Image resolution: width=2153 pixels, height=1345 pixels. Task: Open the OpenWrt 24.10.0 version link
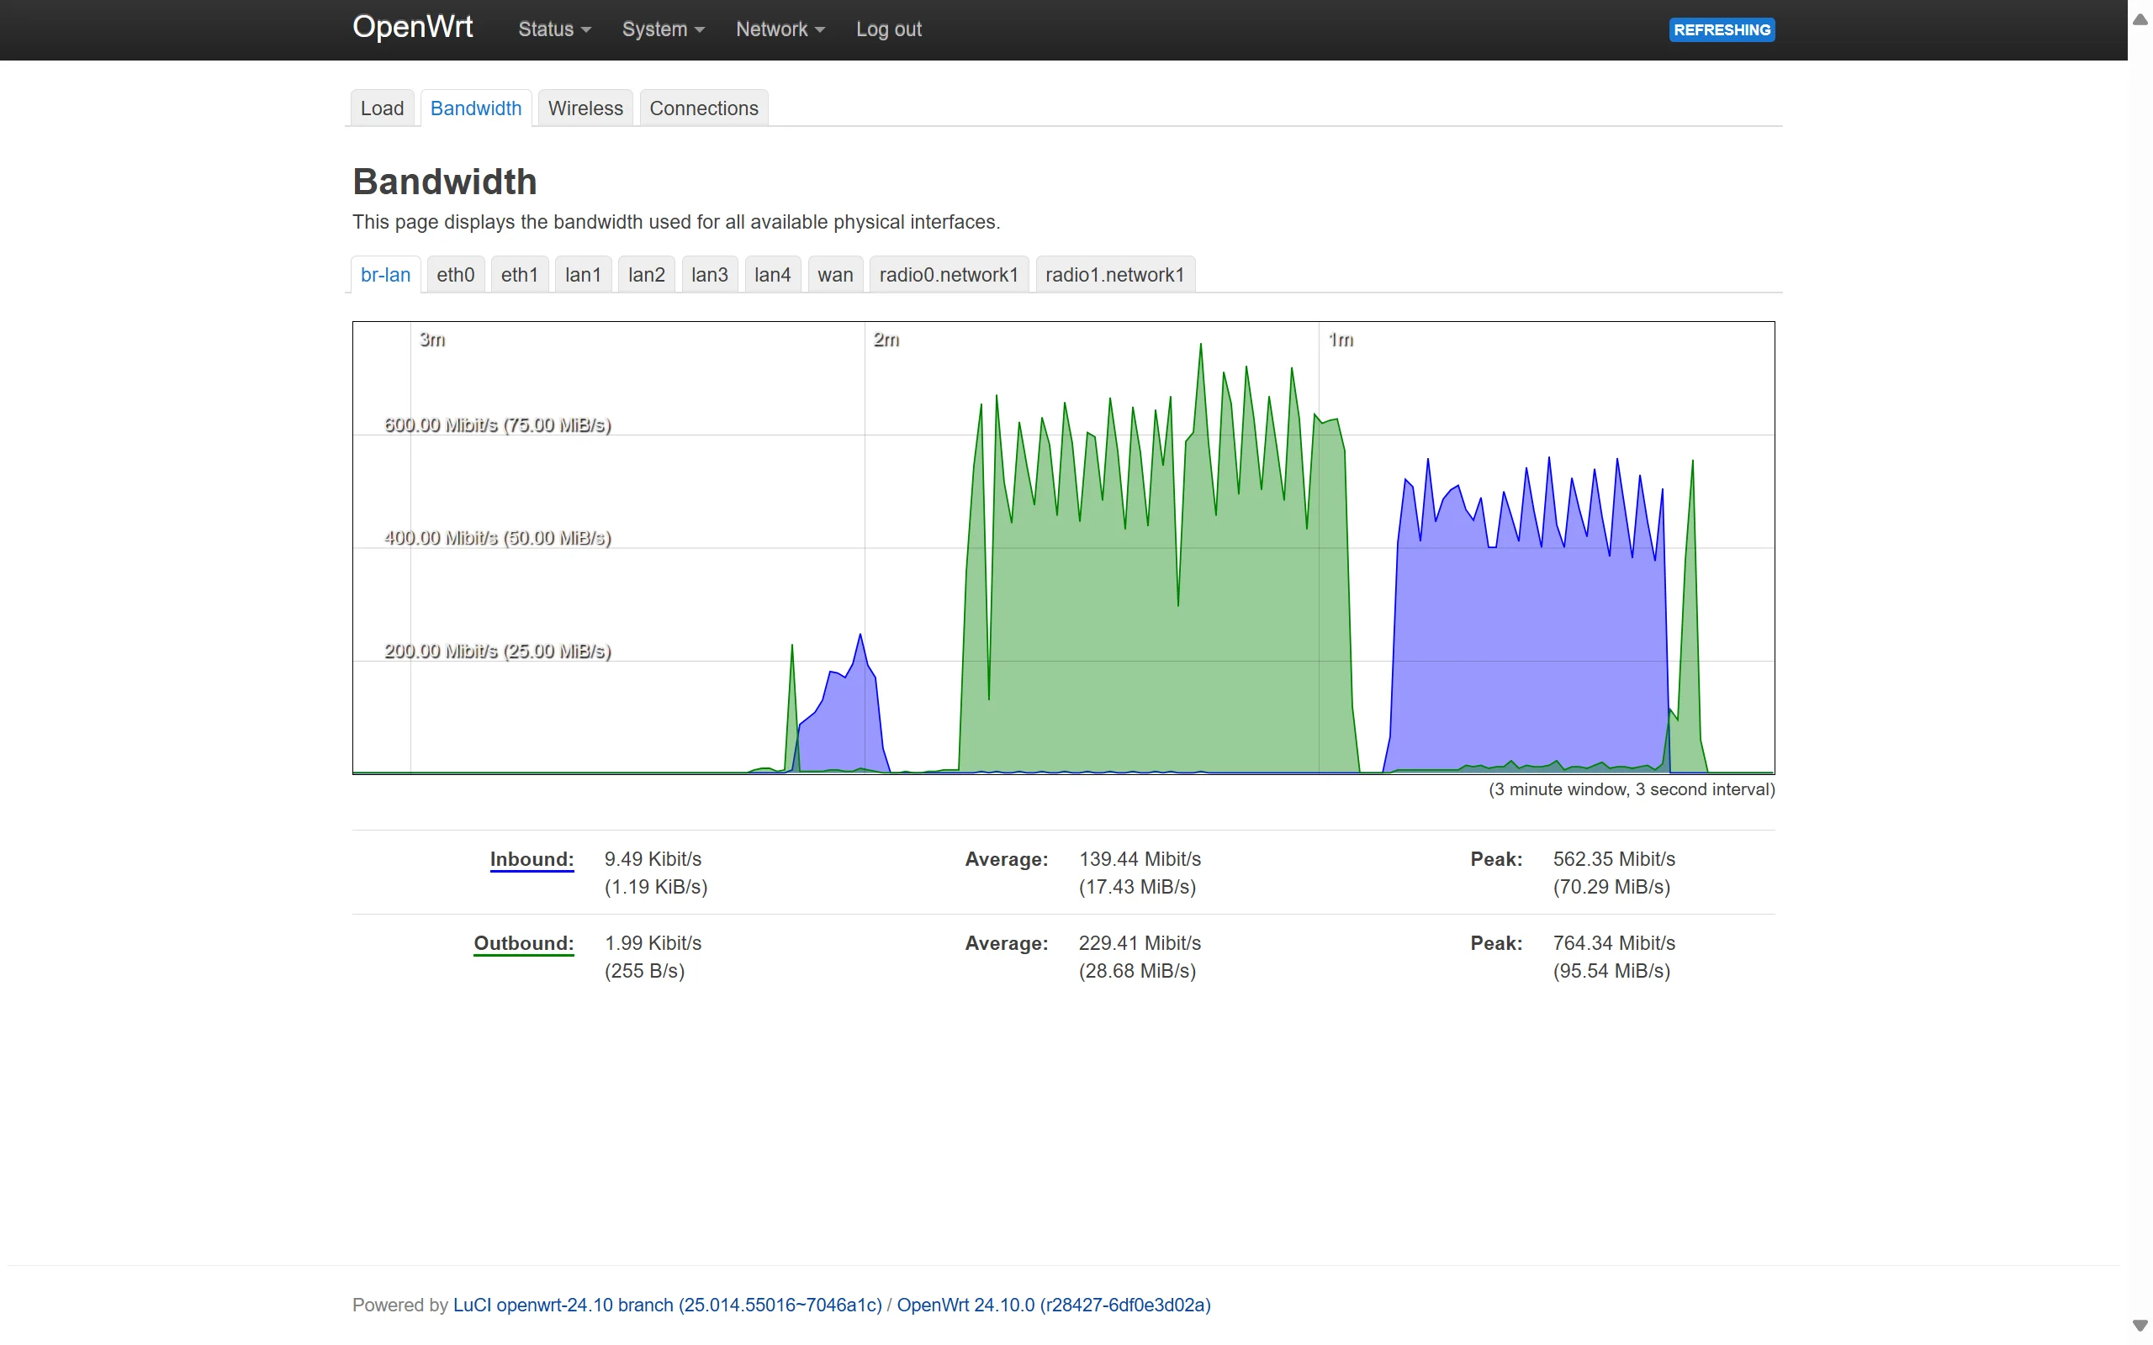click(1053, 1304)
